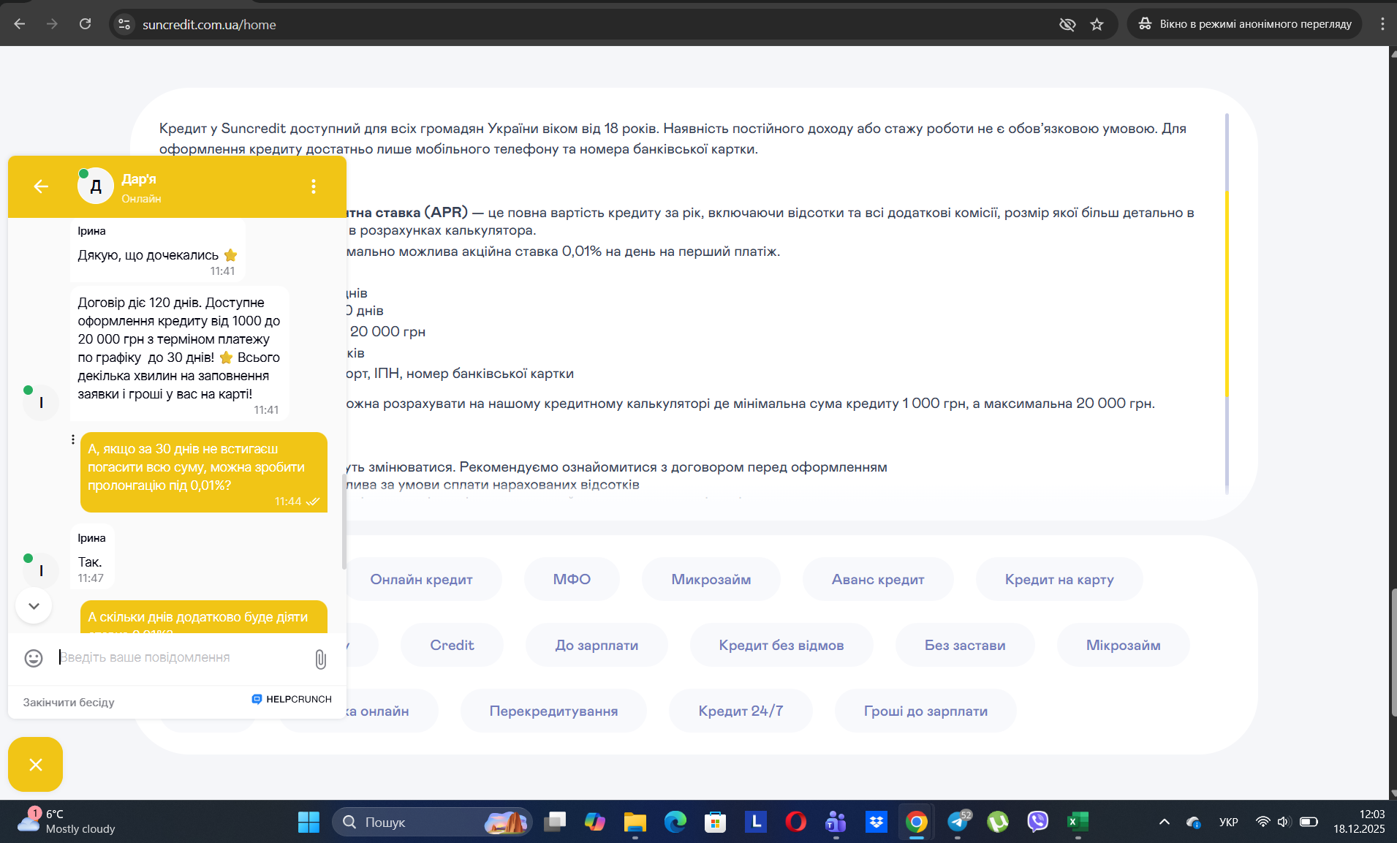Open the weather widget 6°C Mostly cloudy

pyautogui.click(x=67, y=822)
